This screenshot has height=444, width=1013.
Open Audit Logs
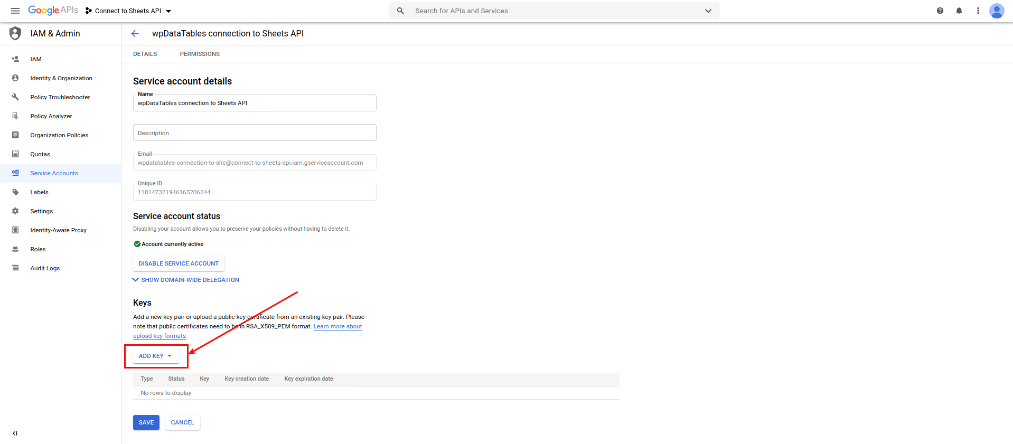45,268
